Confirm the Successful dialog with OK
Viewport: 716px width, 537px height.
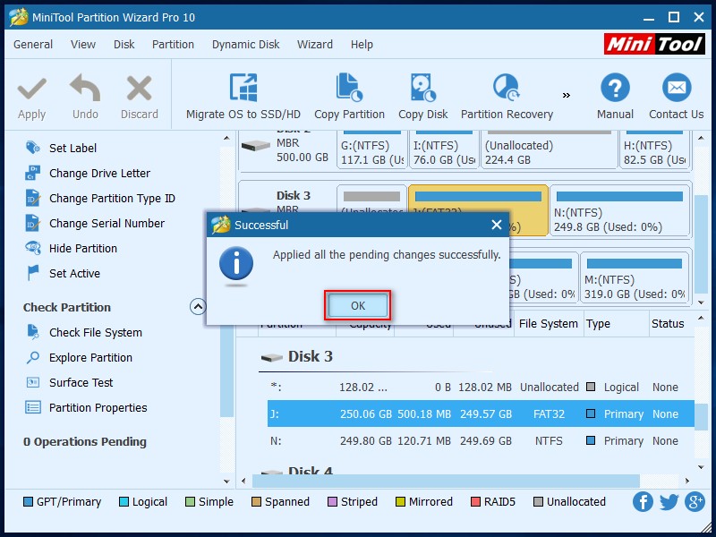357,305
